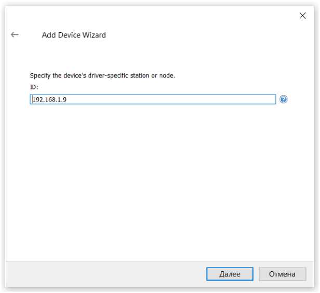320x293 pixels.
Task: Dismiss the dialog with the X icon
Action: (x=303, y=16)
